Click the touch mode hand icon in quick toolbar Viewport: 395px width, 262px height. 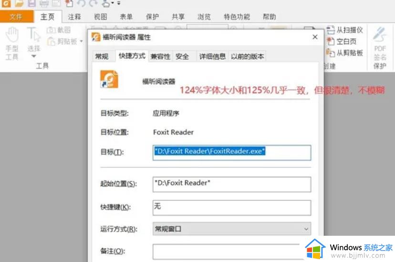point(106,3)
